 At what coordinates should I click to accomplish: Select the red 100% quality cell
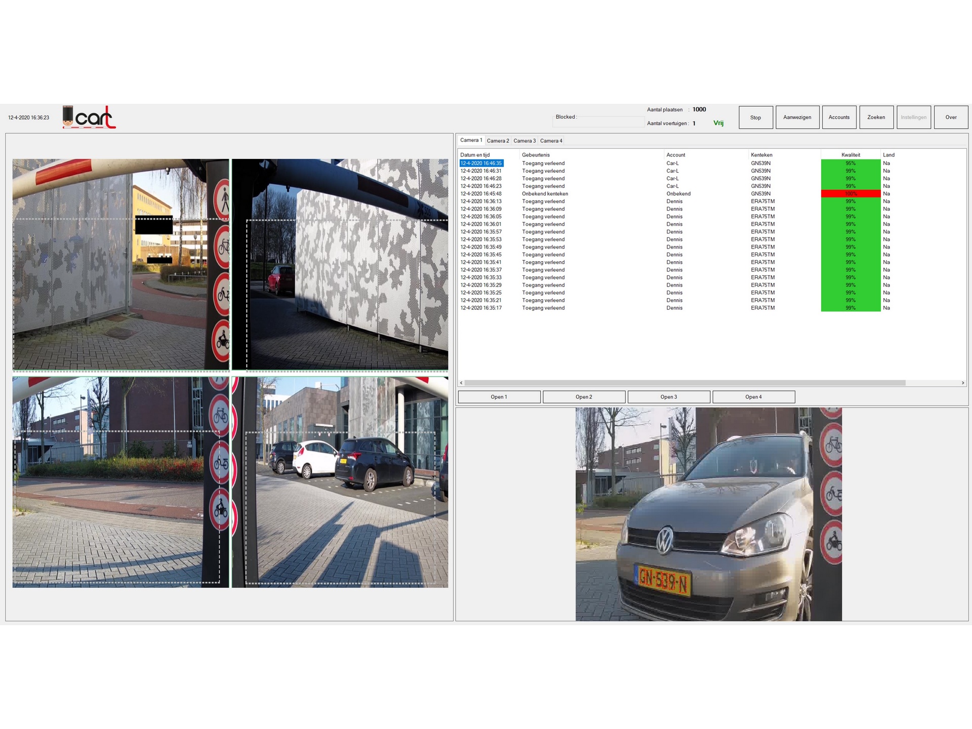click(850, 194)
